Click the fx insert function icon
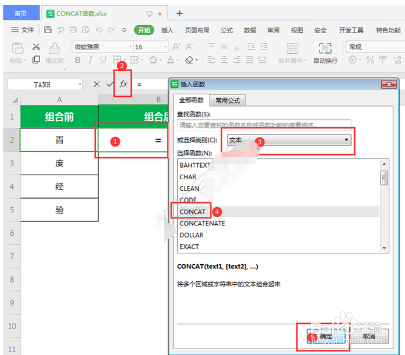This screenshot has height=355, width=405. click(x=123, y=84)
